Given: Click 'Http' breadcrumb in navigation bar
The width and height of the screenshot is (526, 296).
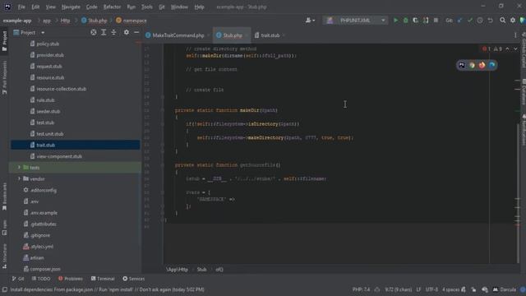Looking at the screenshot, I should click(65, 21).
